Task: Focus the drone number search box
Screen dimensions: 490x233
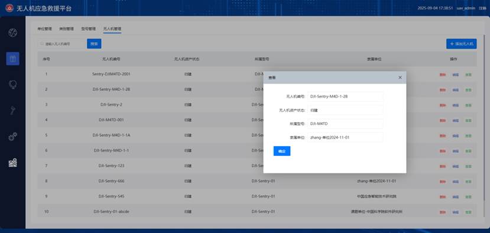Action: pos(62,44)
